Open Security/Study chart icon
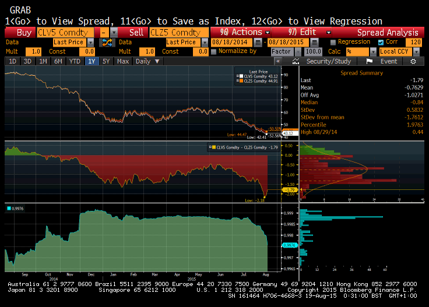Screen dimensions: 429x307 [x=296, y=61]
